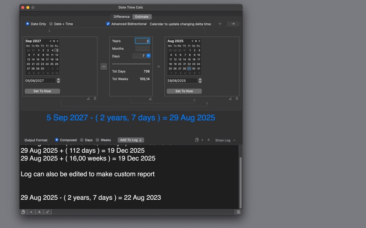Decrease result font with small A near Show Log
Image resolution: width=366 pixels, height=228 pixels.
click(x=202, y=140)
